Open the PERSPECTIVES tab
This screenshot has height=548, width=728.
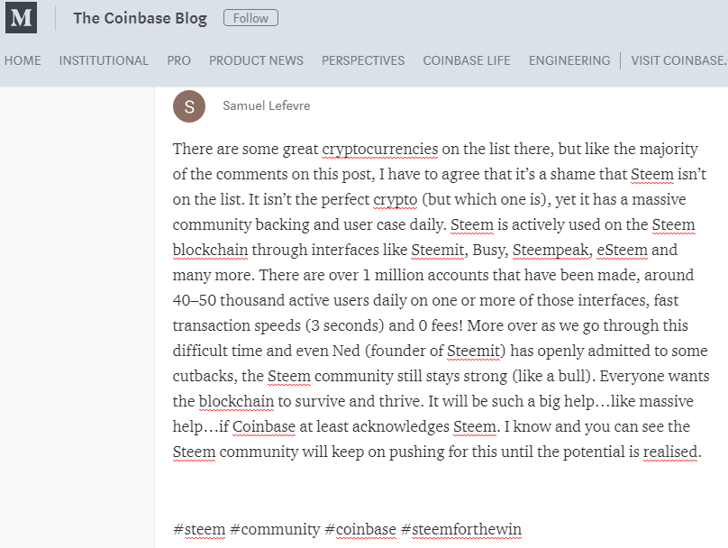(363, 60)
